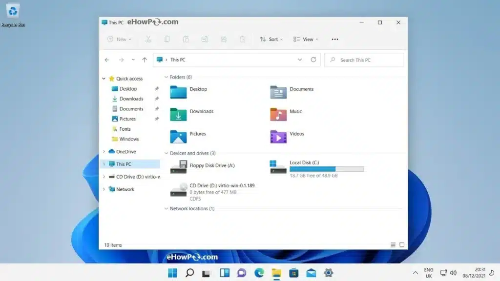Open Task View from taskbar
Image resolution: width=500 pixels, height=281 pixels.
point(207,273)
